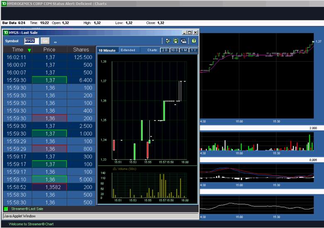Image resolution: width=324 pixels, height=228 pixels.
Task: Open the settings tools icon in Last Sale toolbar
Action: [168, 41]
